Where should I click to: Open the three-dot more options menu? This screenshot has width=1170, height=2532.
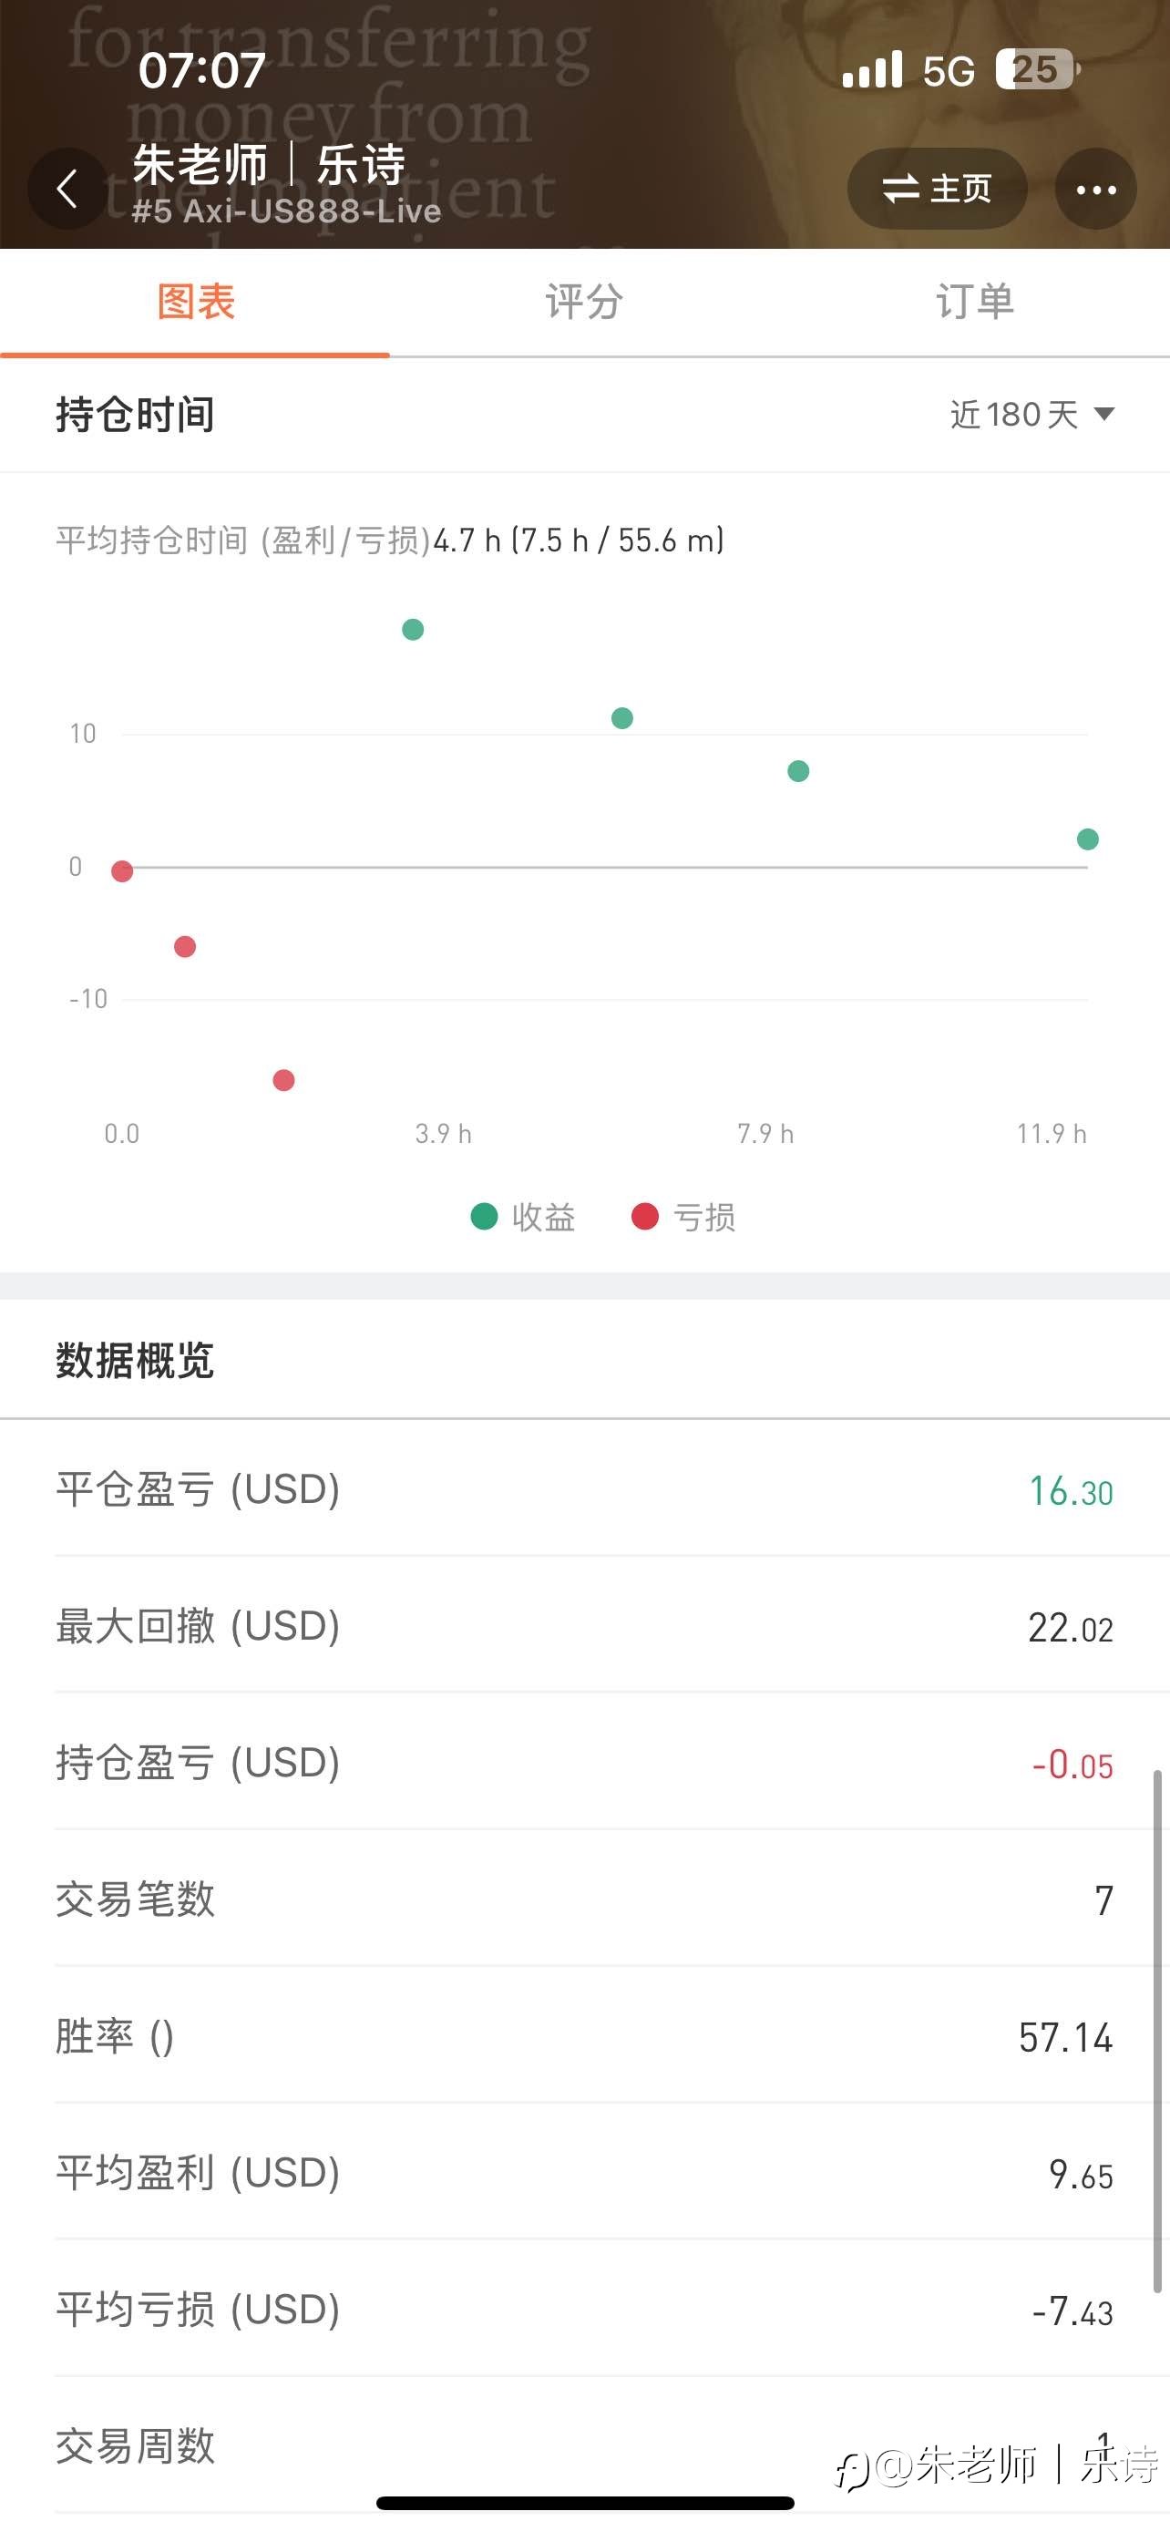(1095, 189)
